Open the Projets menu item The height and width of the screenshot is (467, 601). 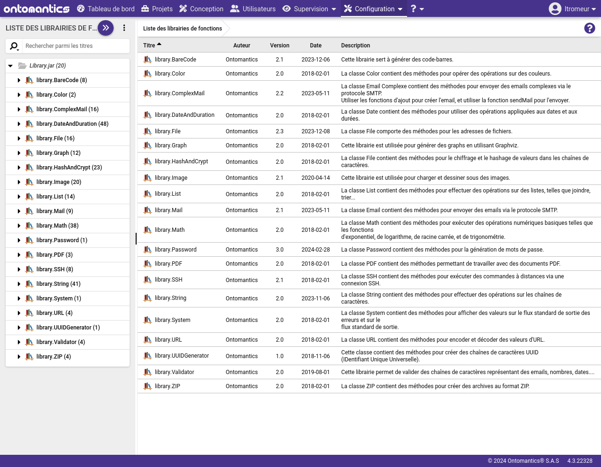coord(157,8)
